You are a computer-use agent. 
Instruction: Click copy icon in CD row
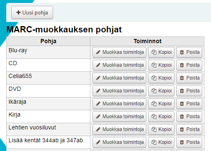pyautogui.click(x=154, y=65)
